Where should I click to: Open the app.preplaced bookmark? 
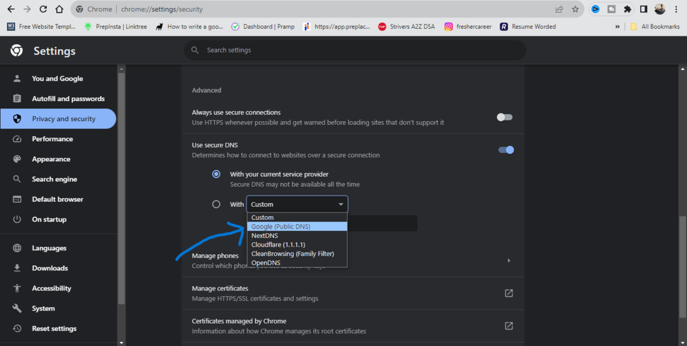pos(337,27)
